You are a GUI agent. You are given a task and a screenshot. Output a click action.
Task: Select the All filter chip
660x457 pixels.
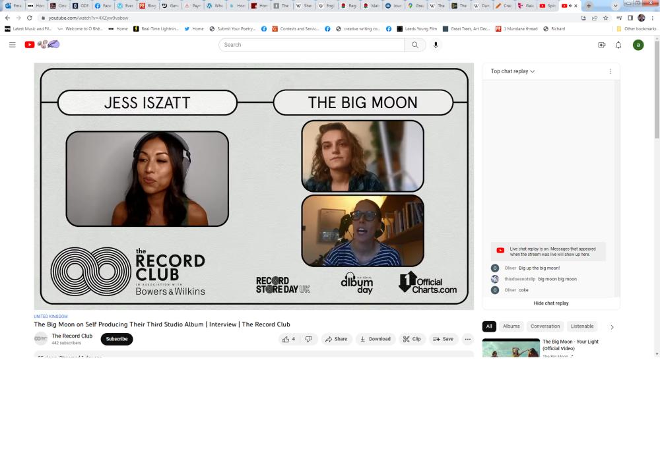click(x=489, y=326)
